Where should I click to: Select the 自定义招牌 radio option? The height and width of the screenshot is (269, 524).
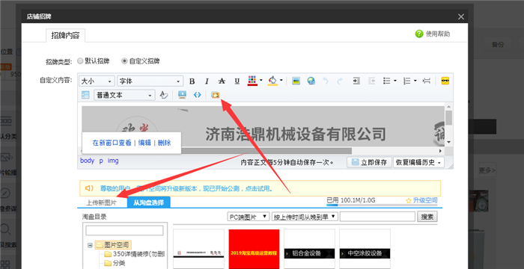[124, 61]
